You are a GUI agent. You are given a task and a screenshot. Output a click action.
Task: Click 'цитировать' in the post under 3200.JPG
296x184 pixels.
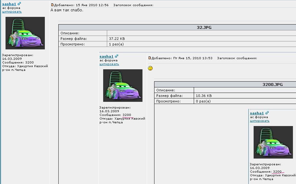pos(259,121)
